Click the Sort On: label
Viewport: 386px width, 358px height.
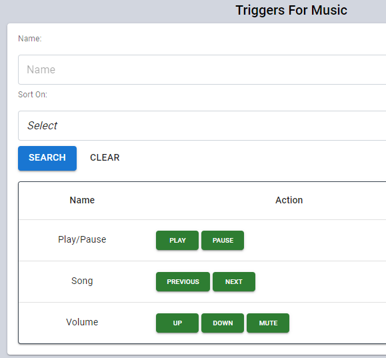click(x=33, y=95)
